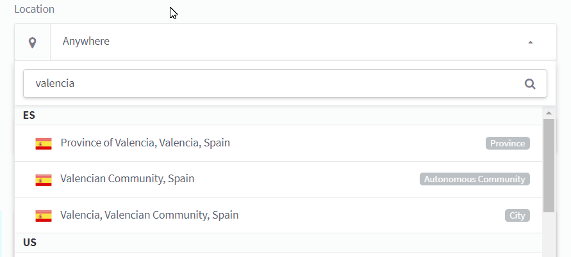Click the ES country group header
The width and height of the screenshot is (571, 257).
click(x=29, y=116)
